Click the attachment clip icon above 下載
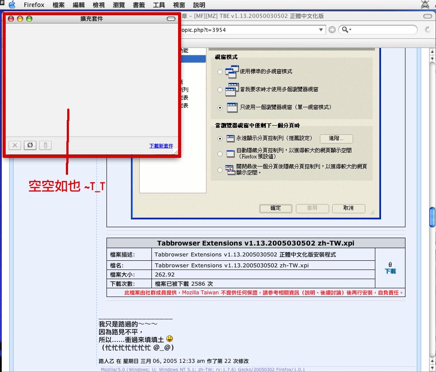 tap(390, 264)
